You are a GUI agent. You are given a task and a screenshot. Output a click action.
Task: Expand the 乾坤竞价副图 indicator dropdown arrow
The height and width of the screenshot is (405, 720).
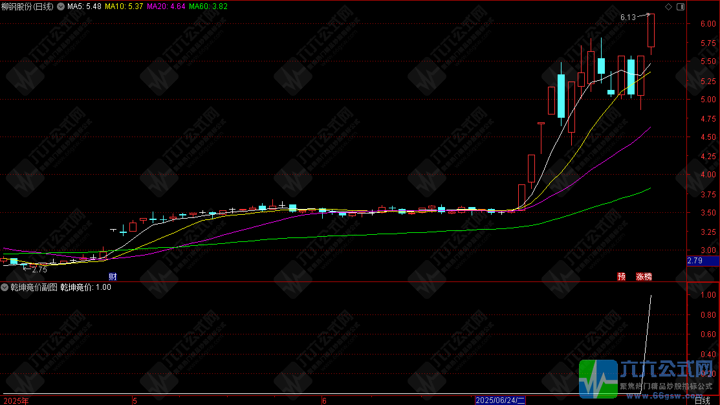point(5,287)
